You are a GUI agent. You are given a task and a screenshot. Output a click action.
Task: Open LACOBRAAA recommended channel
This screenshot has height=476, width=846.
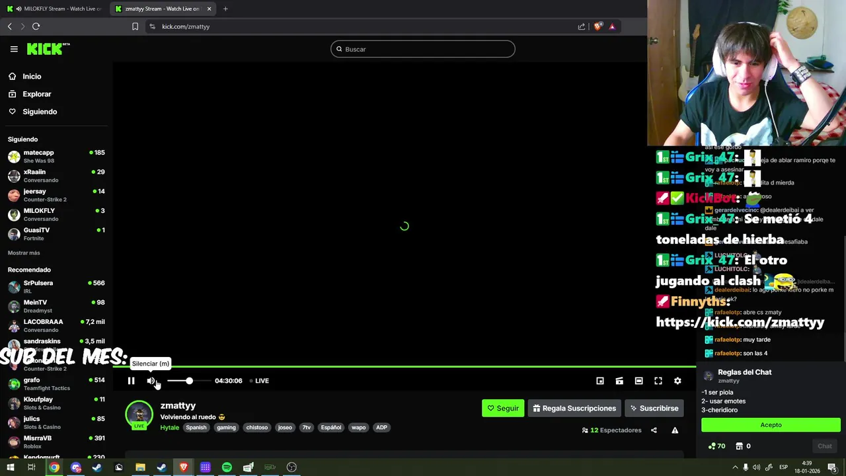(56, 325)
